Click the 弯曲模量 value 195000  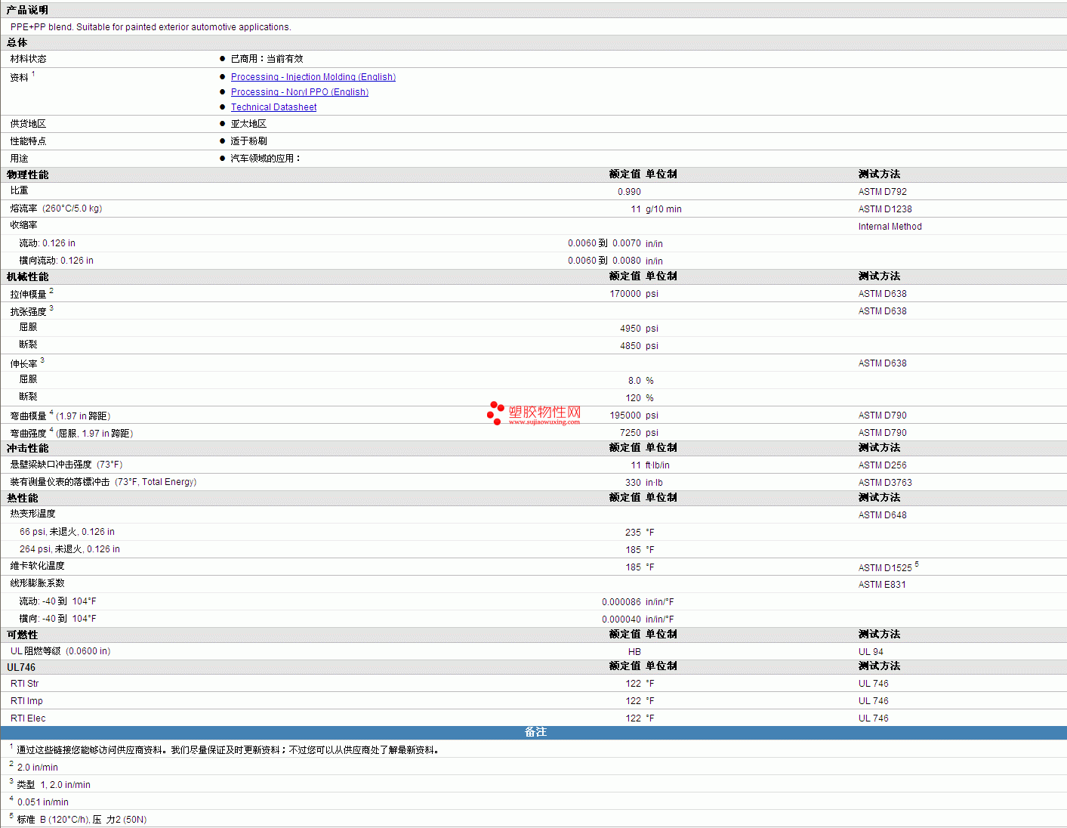coord(625,416)
